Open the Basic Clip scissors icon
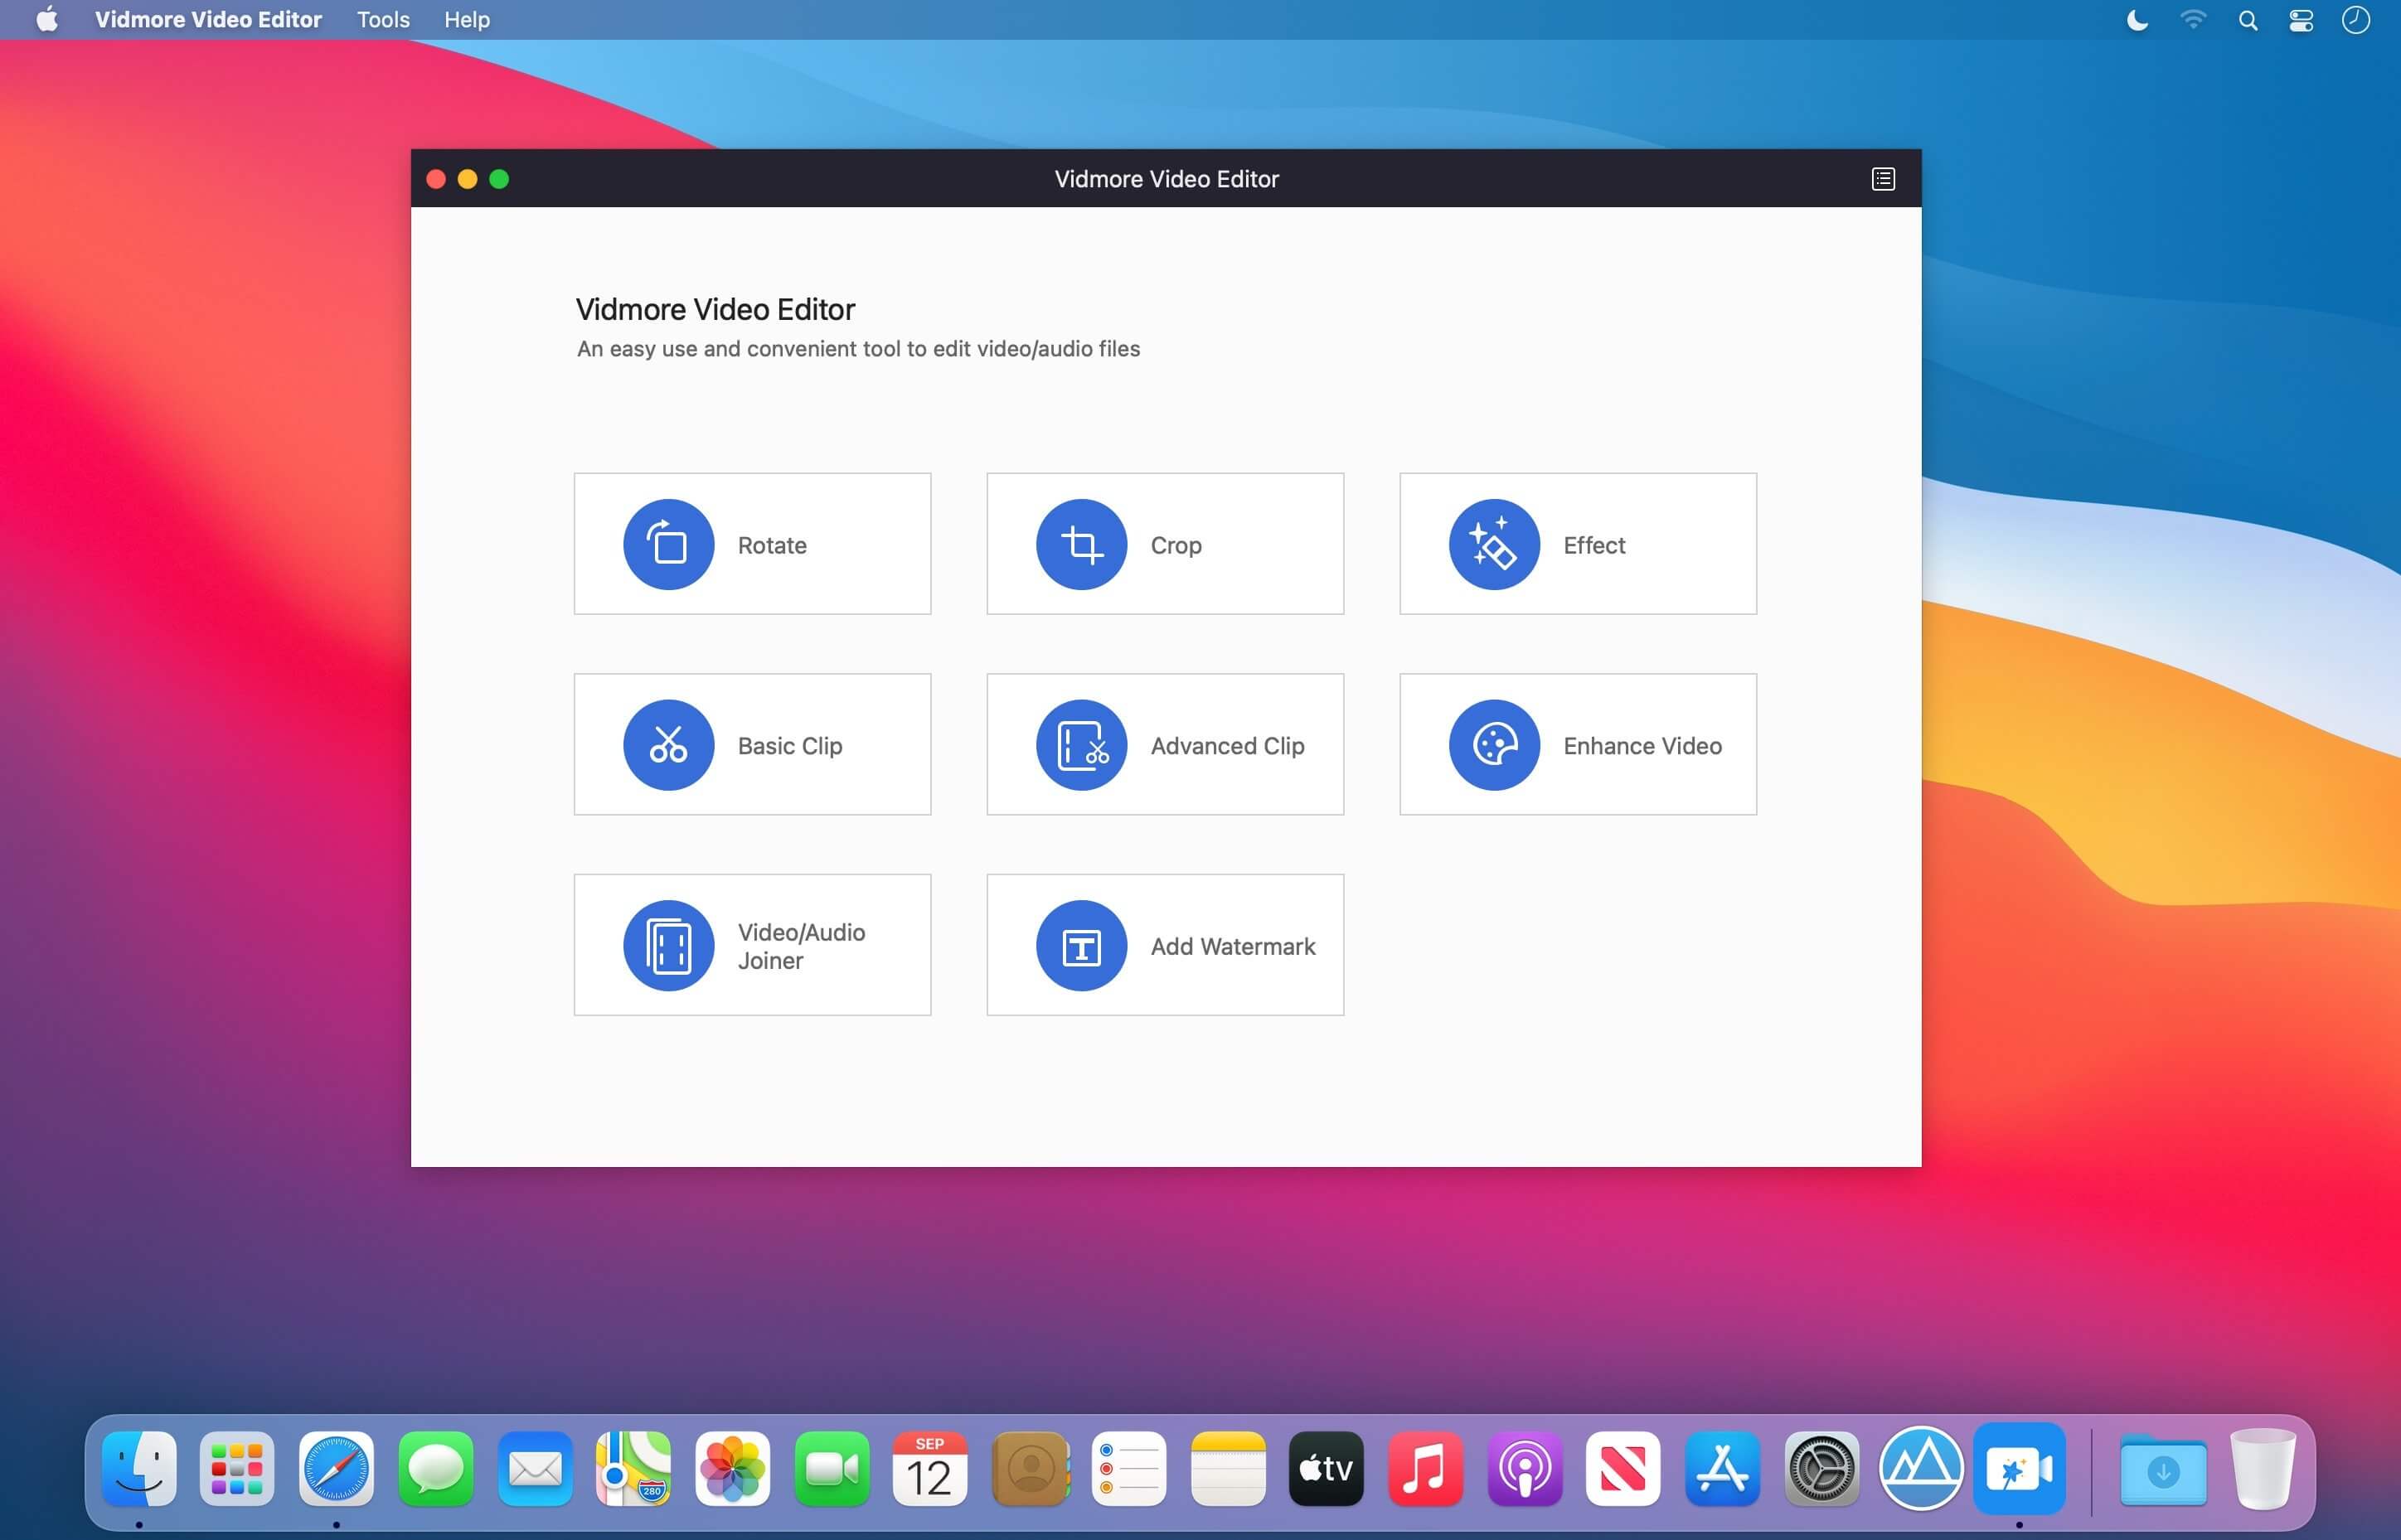This screenshot has width=2401, height=1540. (668, 745)
